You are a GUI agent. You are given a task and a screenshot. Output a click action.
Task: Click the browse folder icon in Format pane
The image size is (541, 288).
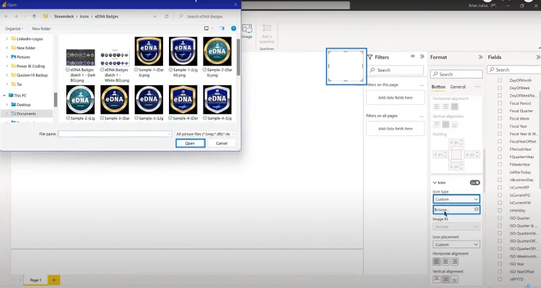pos(477,210)
